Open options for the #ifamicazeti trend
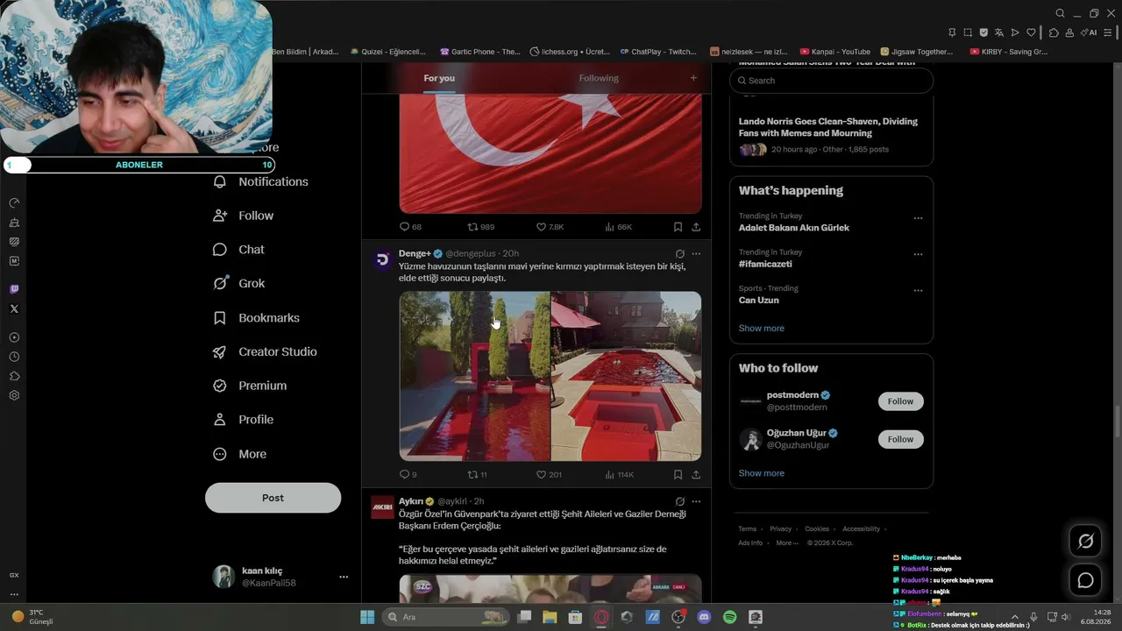This screenshot has width=1122, height=631. pos(918,254)
